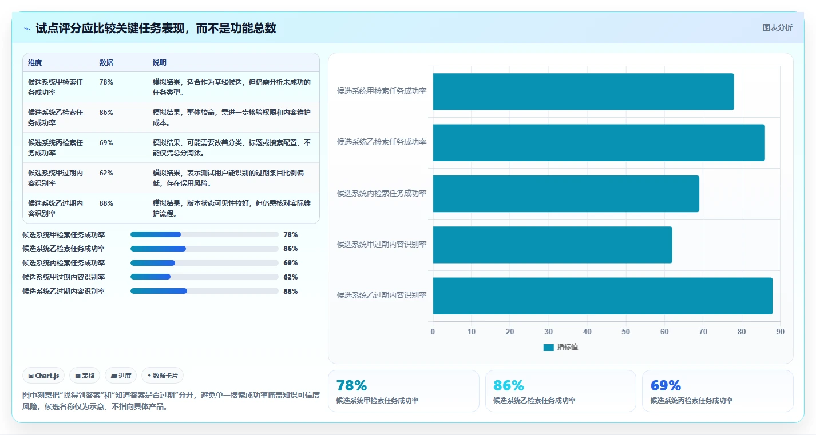Click the 86% value beside progress bars
The height and width of the screenshot is (435, 816).
291,249
